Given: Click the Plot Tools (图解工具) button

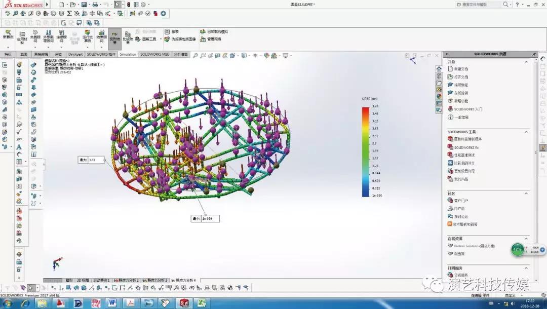Looking at the screenshot, I should tap(146, 39).
